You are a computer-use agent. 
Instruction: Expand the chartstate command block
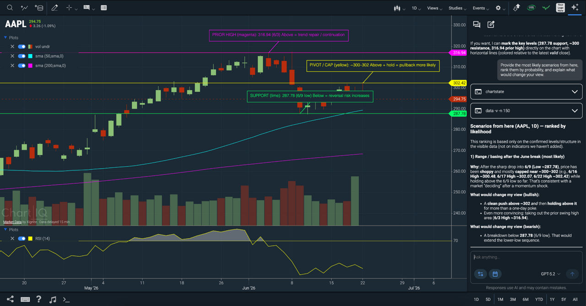[526, 91]
